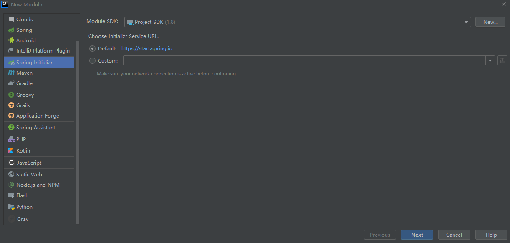The image size is (510, 243).
Task: Select PHP in module list
Action: point(39,139)
